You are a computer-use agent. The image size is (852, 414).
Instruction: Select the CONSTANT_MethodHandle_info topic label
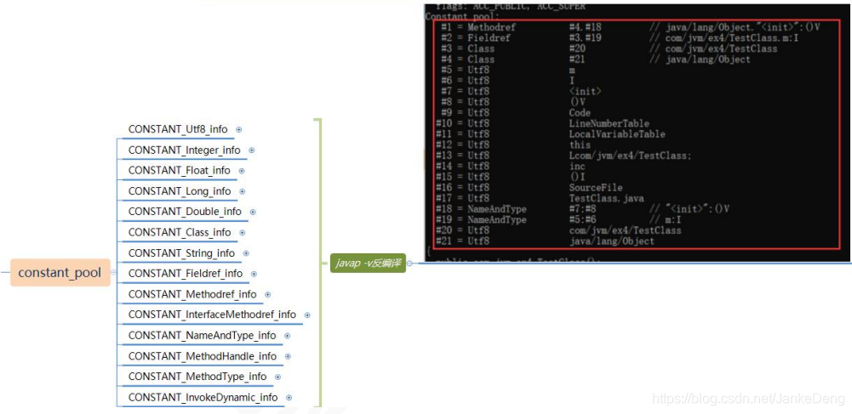pyautogui.click(x=202, y=356)
